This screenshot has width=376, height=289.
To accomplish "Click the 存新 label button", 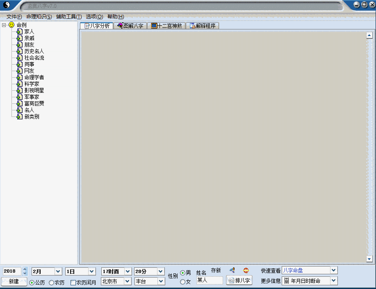I will point(216,270).
